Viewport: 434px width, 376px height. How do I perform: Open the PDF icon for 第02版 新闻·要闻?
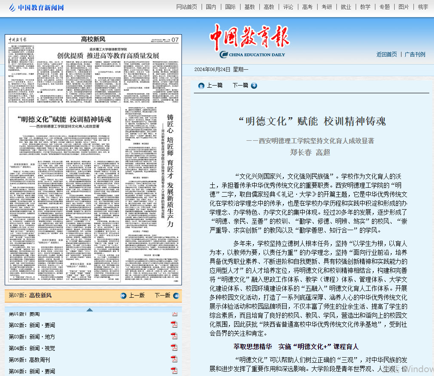coord(174,325)
